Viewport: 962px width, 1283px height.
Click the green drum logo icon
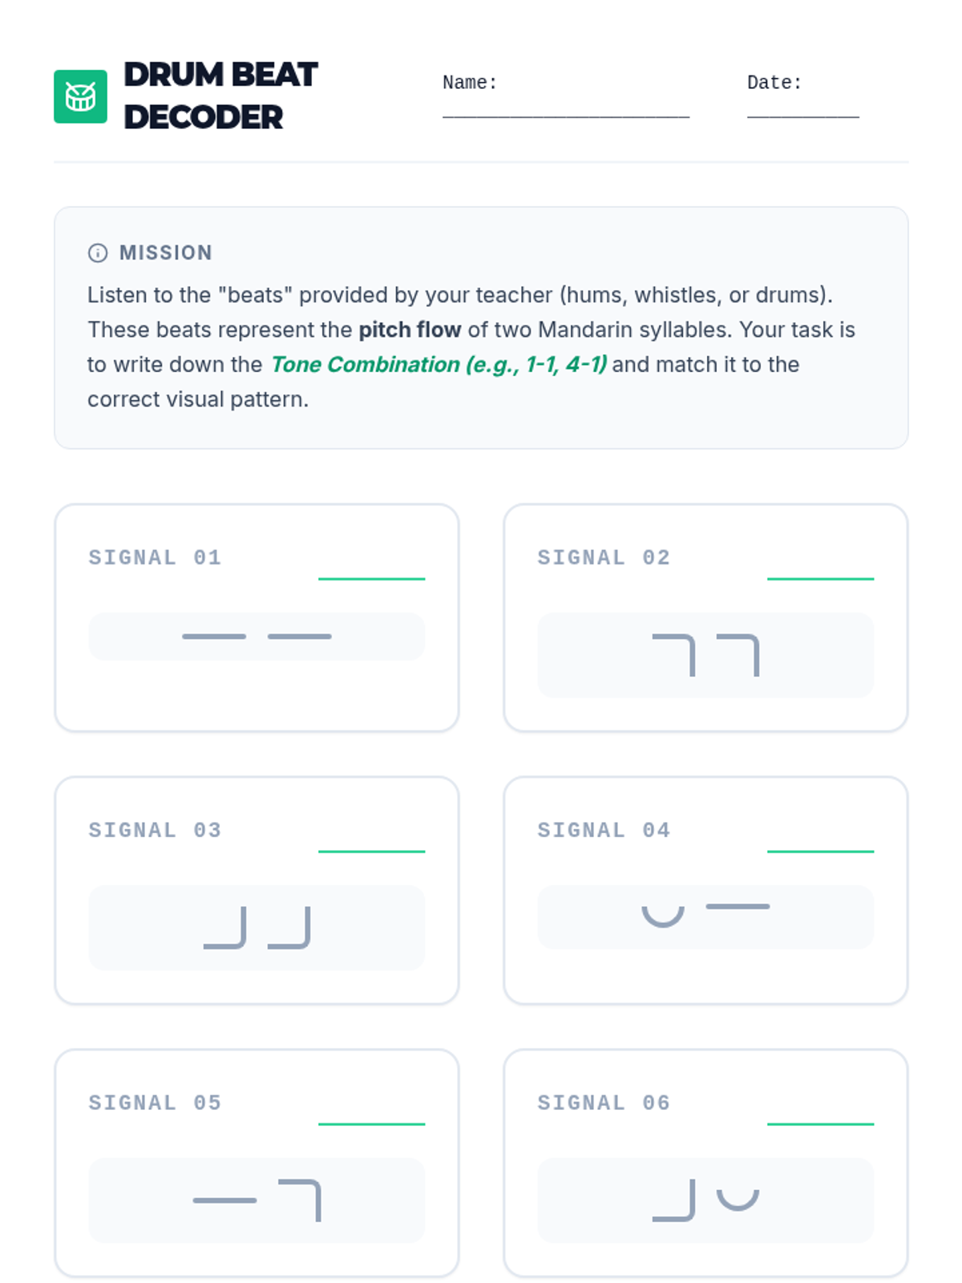[80, 96]
